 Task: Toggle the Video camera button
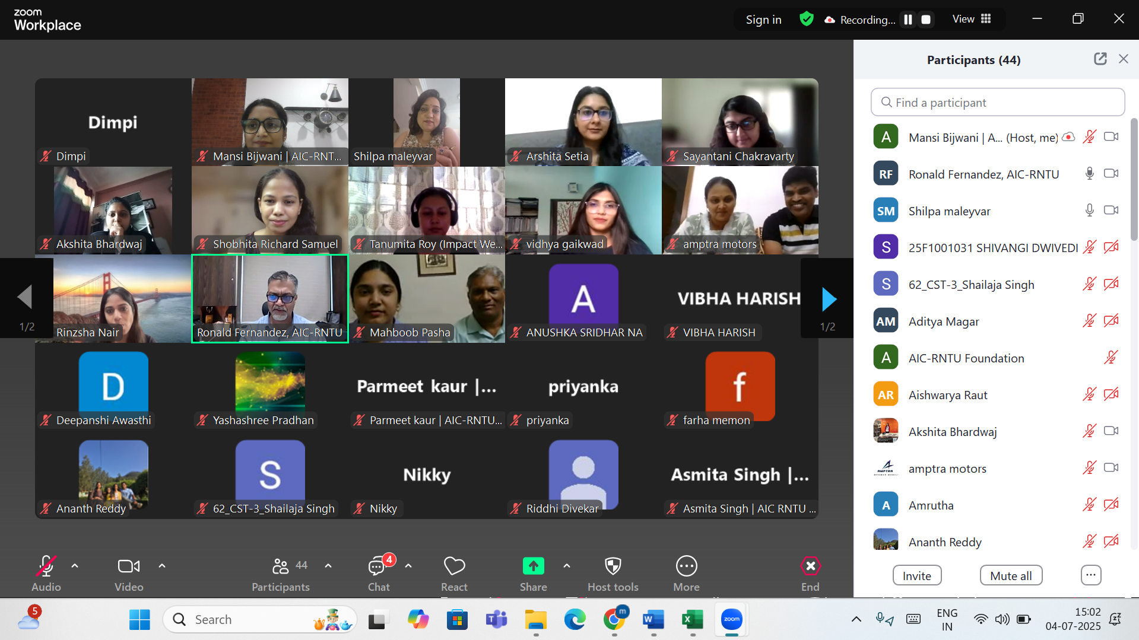(129, 566)
